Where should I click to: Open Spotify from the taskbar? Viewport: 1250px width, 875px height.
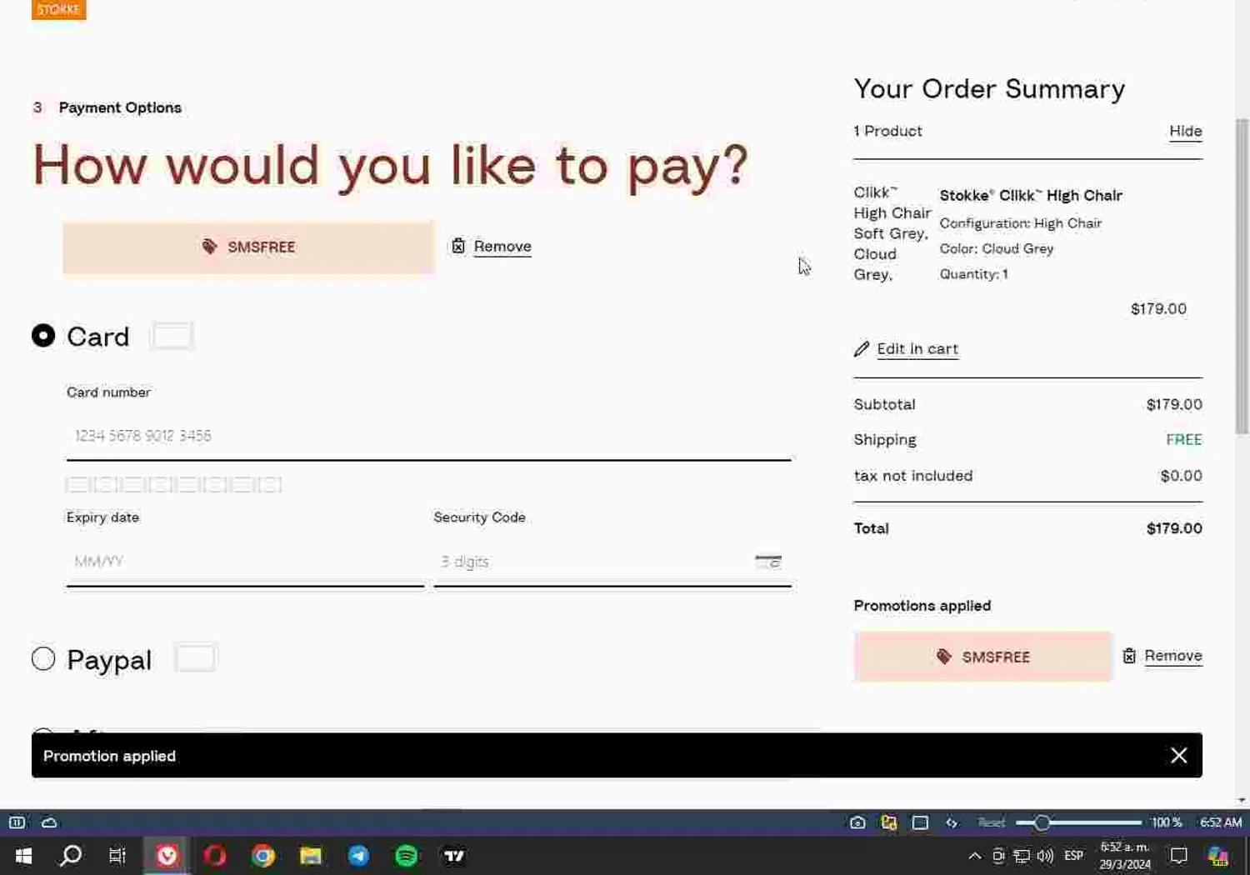(407, 856)
